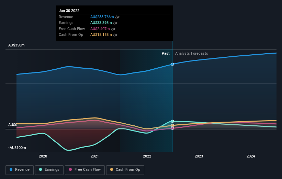The image size is (282, 179).
Task: Click the 2023 x-axis label
Action: (199, 156)
